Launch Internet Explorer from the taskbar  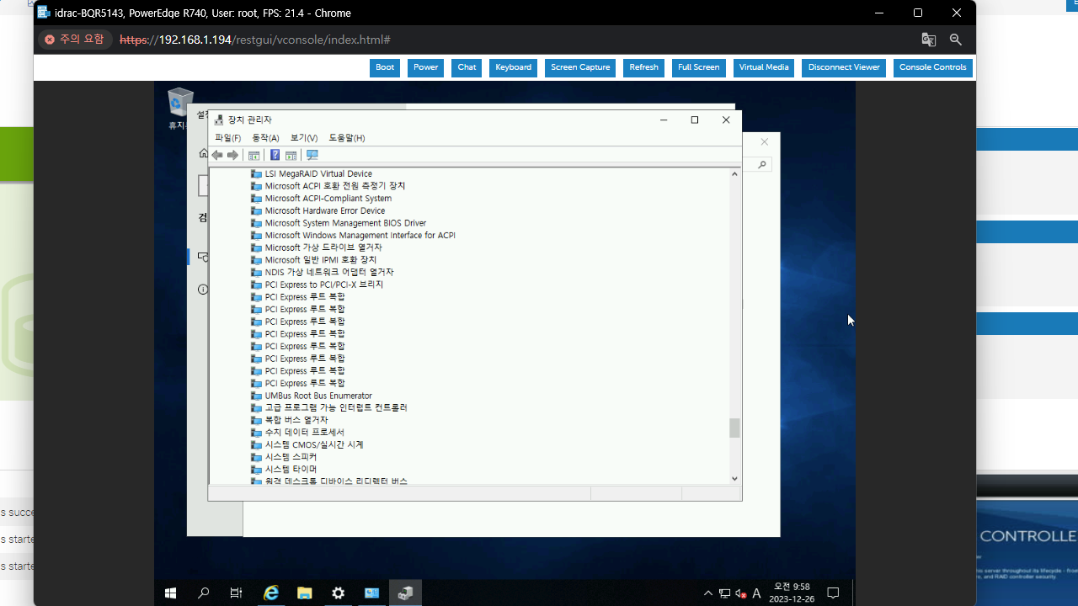pos(271,593)
